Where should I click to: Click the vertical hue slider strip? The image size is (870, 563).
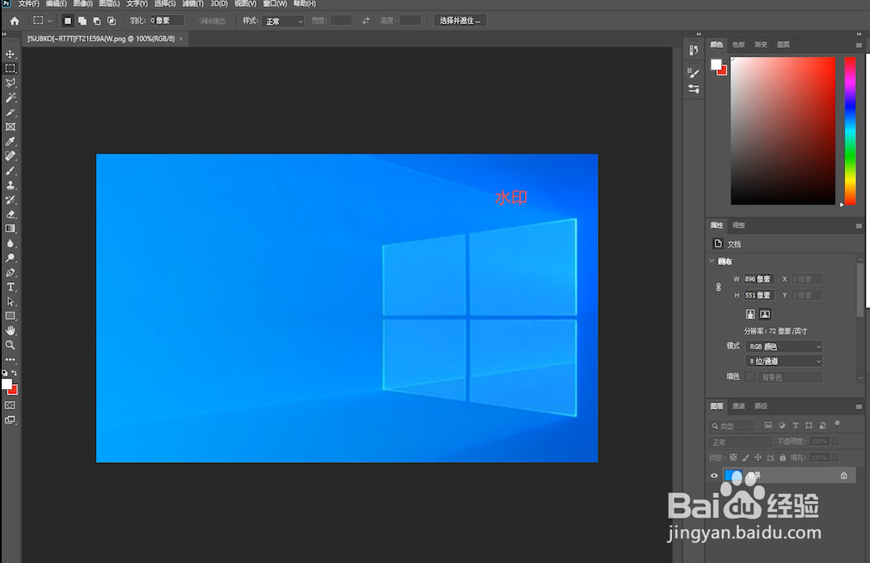pos(850,131)
